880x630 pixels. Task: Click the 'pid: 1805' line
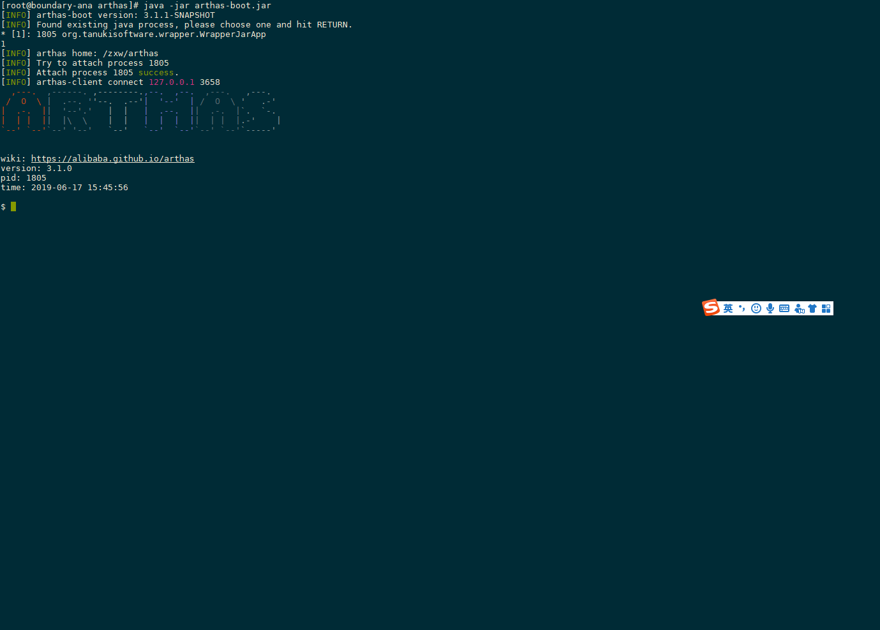click(x=24, y=178)
